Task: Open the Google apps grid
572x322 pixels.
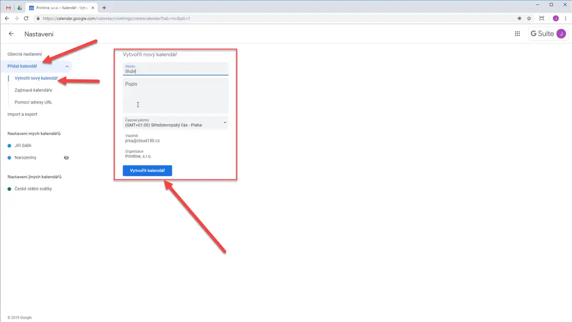Action: [x=517, y=34]
